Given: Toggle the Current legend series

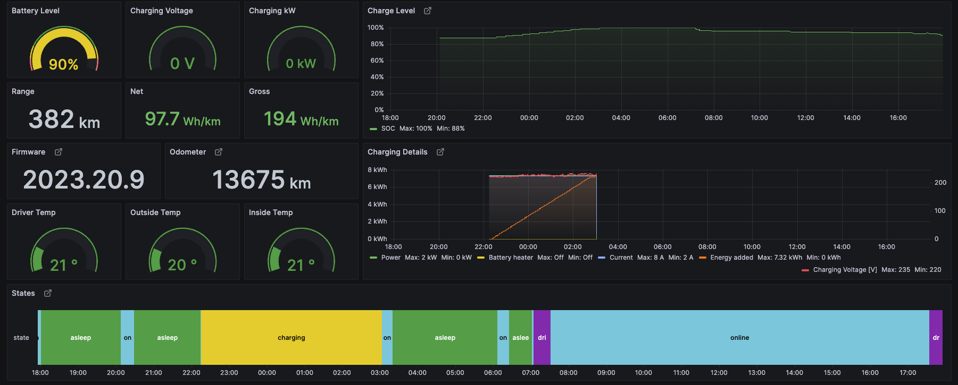Looking at the screenshot, I should tap(621, 258).
